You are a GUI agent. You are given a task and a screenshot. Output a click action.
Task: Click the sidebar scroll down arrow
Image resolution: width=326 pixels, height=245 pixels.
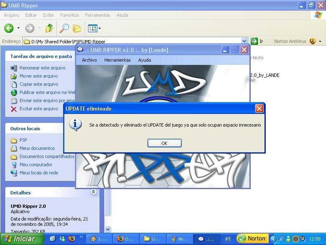point(108,229)
